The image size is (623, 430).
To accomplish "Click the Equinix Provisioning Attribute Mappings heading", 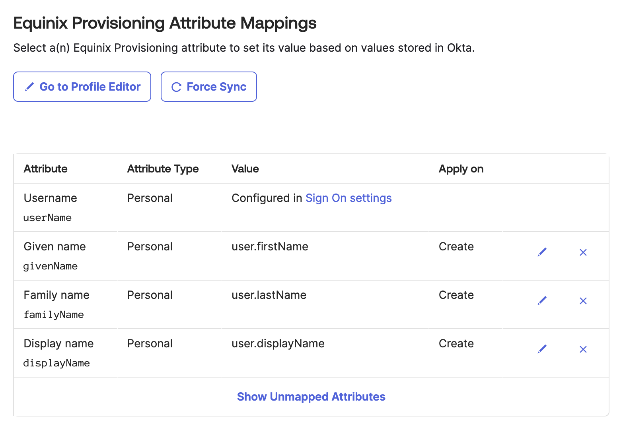I will tap(165, 23).
